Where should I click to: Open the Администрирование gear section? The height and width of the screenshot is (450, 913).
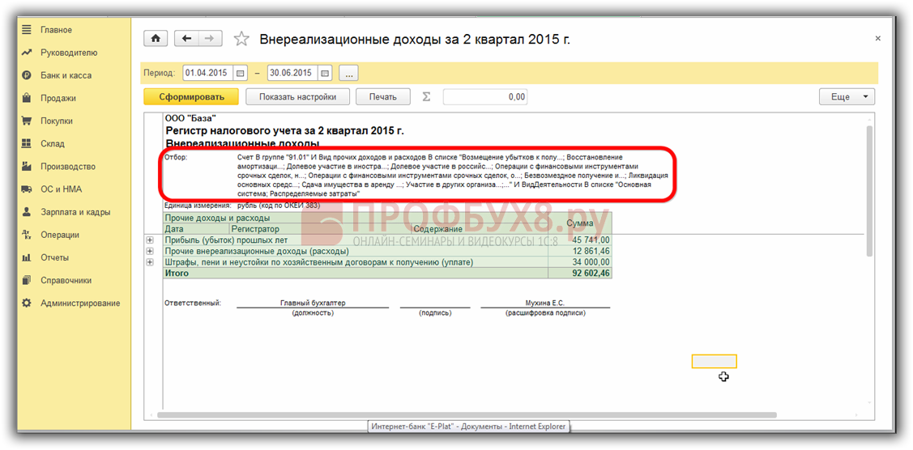click(x=79, y=303)
